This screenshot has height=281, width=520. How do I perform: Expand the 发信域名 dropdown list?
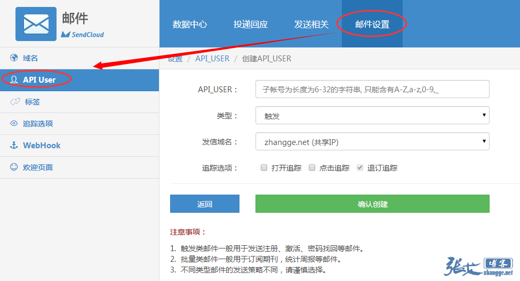coord(372,142)
